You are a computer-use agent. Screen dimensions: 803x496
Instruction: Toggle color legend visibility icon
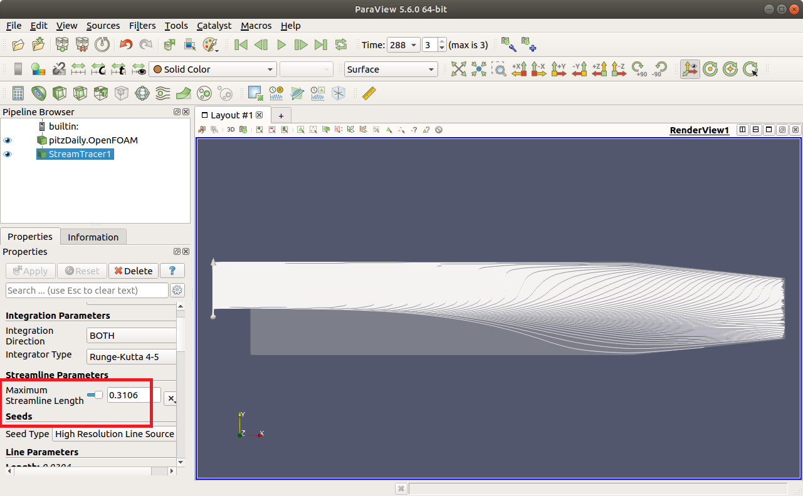18,69
